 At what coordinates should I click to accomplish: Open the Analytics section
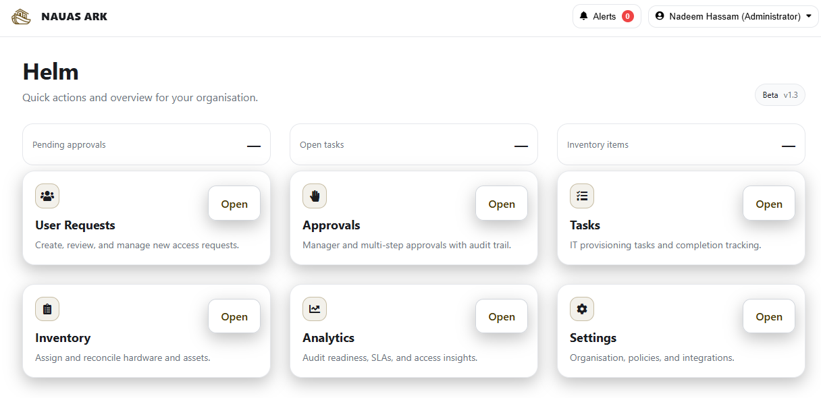pos(501,316)
